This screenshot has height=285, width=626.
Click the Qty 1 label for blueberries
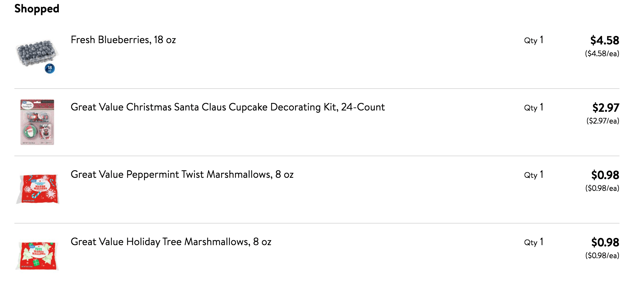coord(534,40)
